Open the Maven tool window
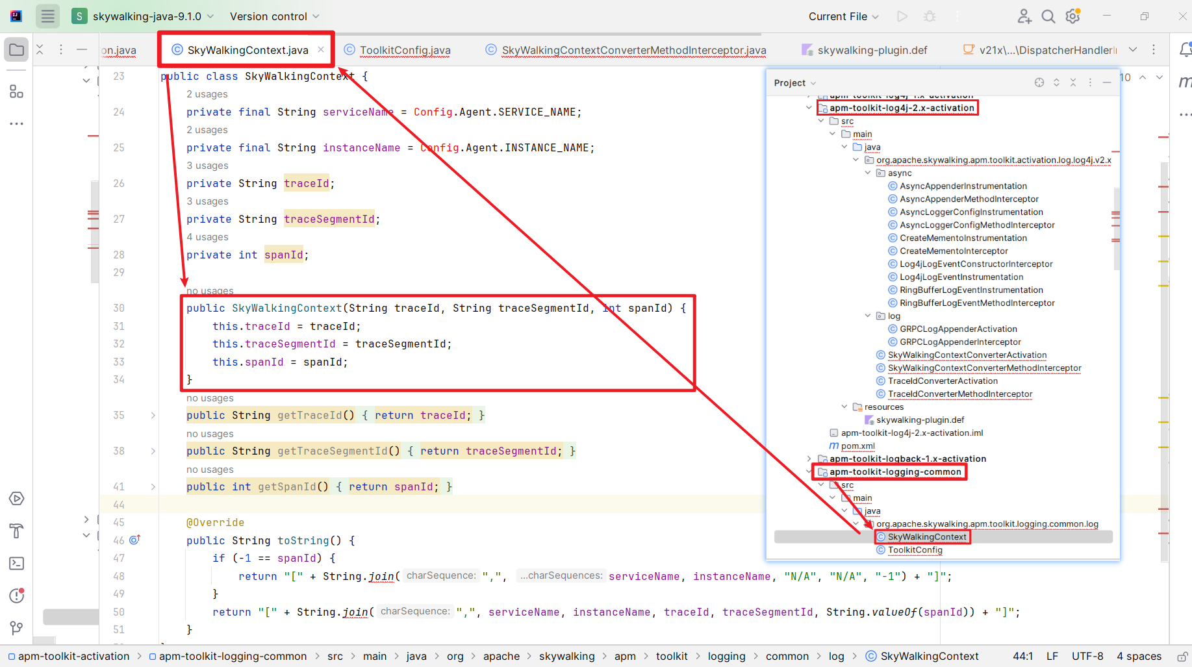The height and width of the screenshot is (667, 1192). [x=1184, y=82]
